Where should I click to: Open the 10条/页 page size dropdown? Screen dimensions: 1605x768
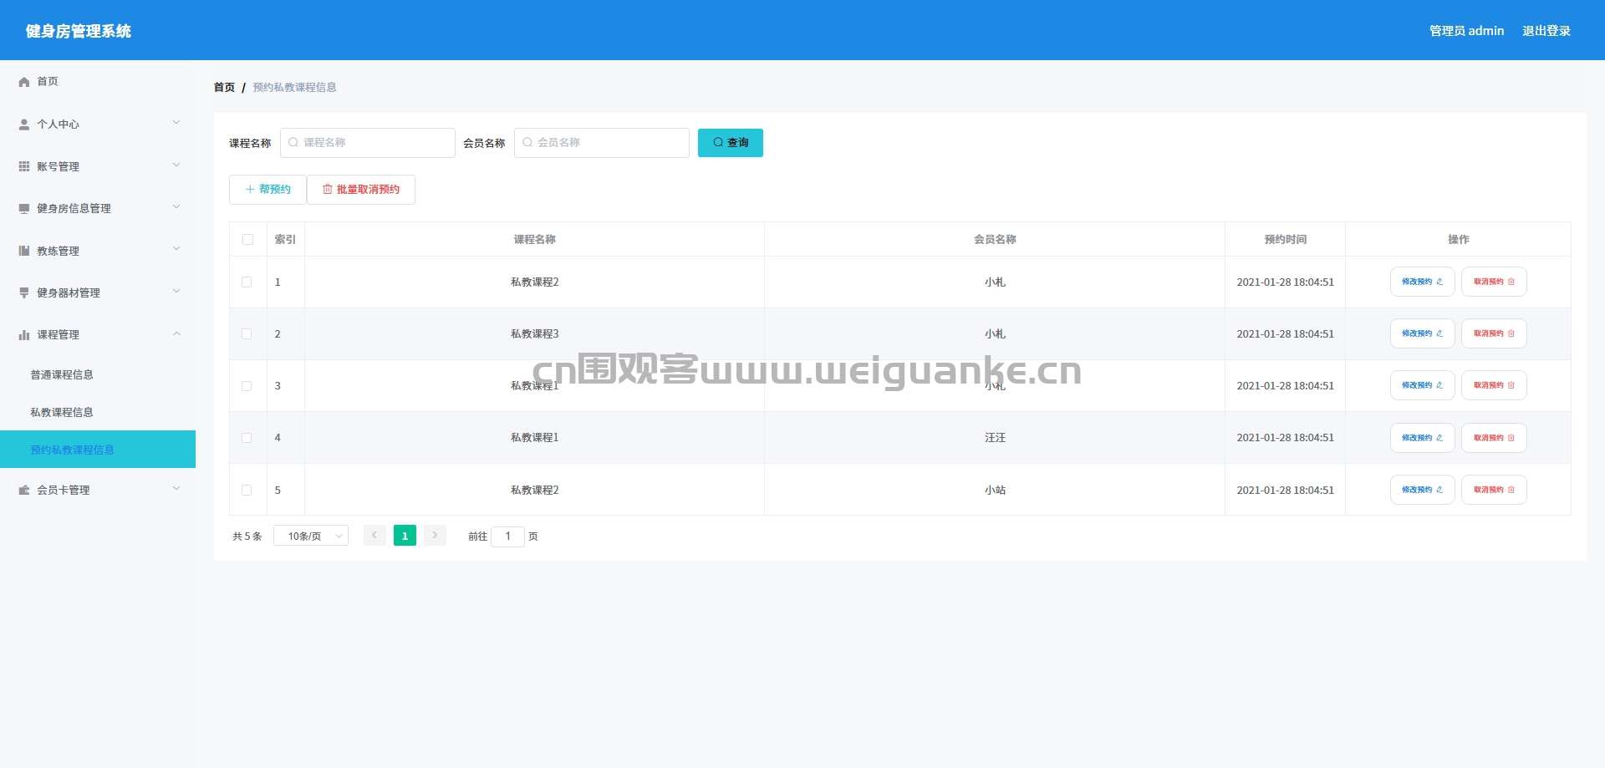311,536
